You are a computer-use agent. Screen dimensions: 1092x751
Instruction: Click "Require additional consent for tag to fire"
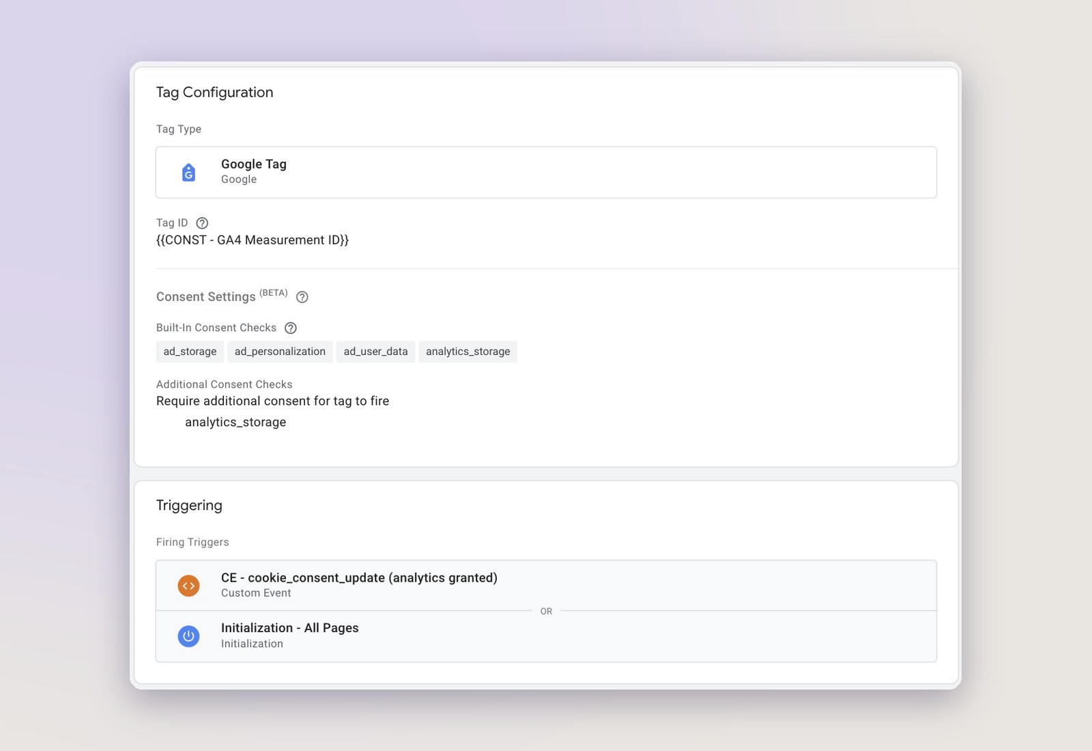(272, 401)
